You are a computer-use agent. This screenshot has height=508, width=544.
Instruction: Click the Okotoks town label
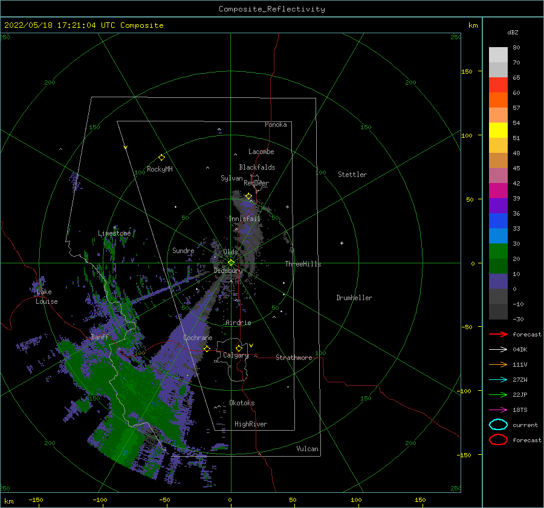[242, 403]
